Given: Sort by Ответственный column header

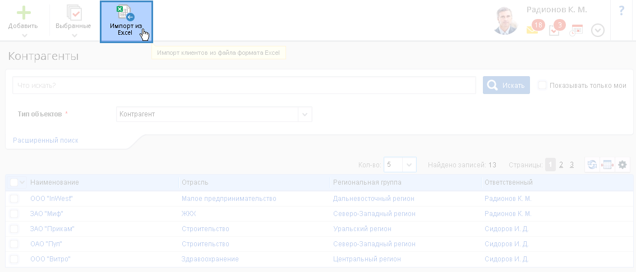Looking at the screenshot, I should pyautogui.click(x=508, y=182).
